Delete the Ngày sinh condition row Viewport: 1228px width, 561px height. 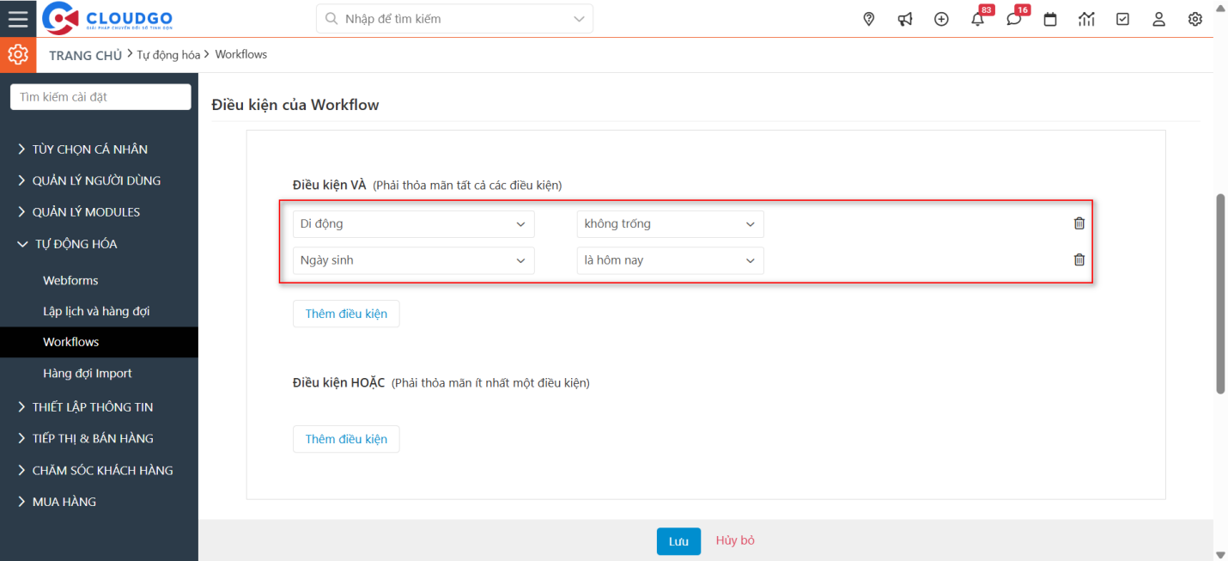tap(1079, 259)
